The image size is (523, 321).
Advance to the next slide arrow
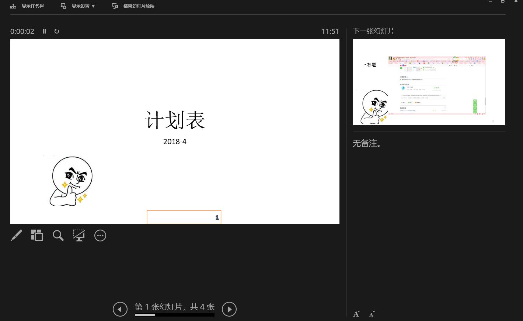point(229,309)
